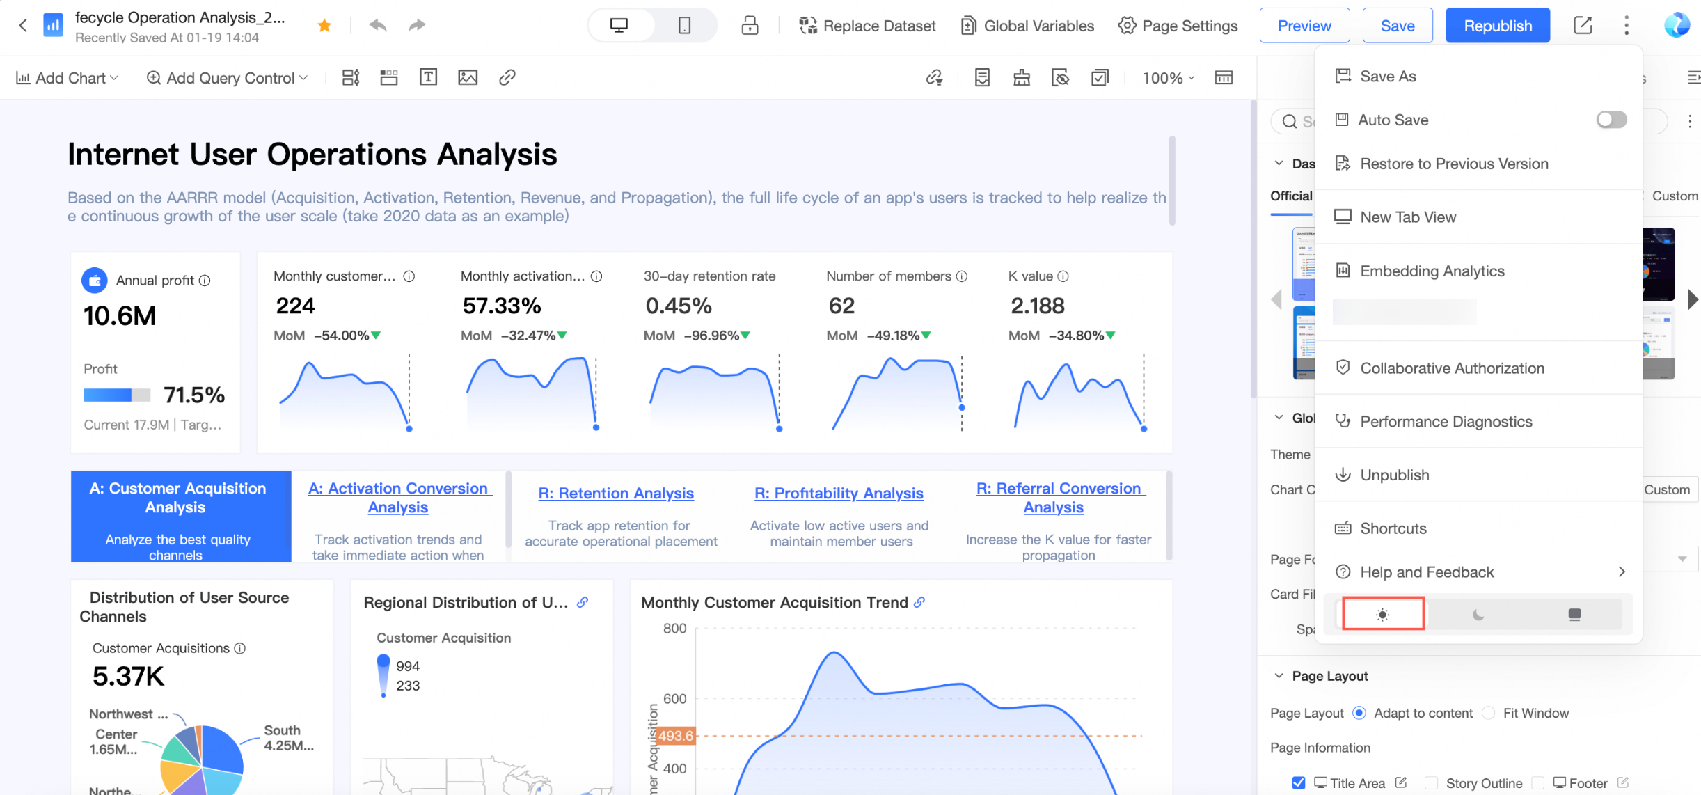Click the lock icon in header

[x=750, y=26]
